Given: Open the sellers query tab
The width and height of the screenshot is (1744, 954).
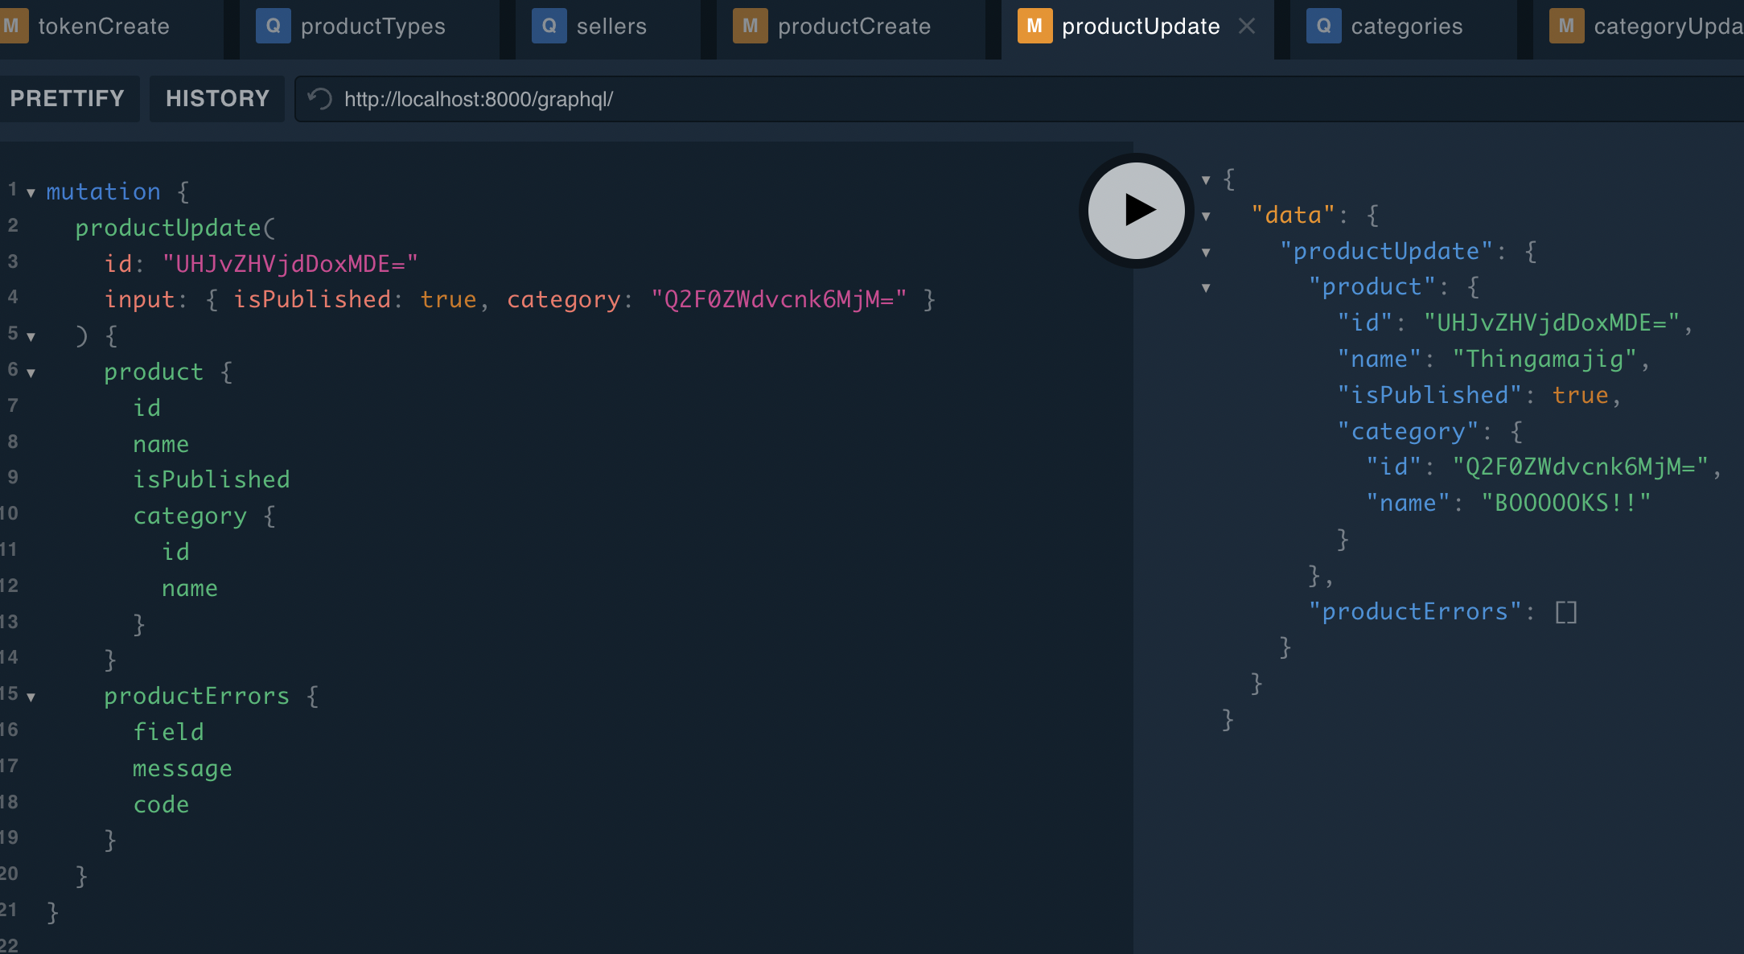Looking at the screenshot, I should [x=611, y=27].
